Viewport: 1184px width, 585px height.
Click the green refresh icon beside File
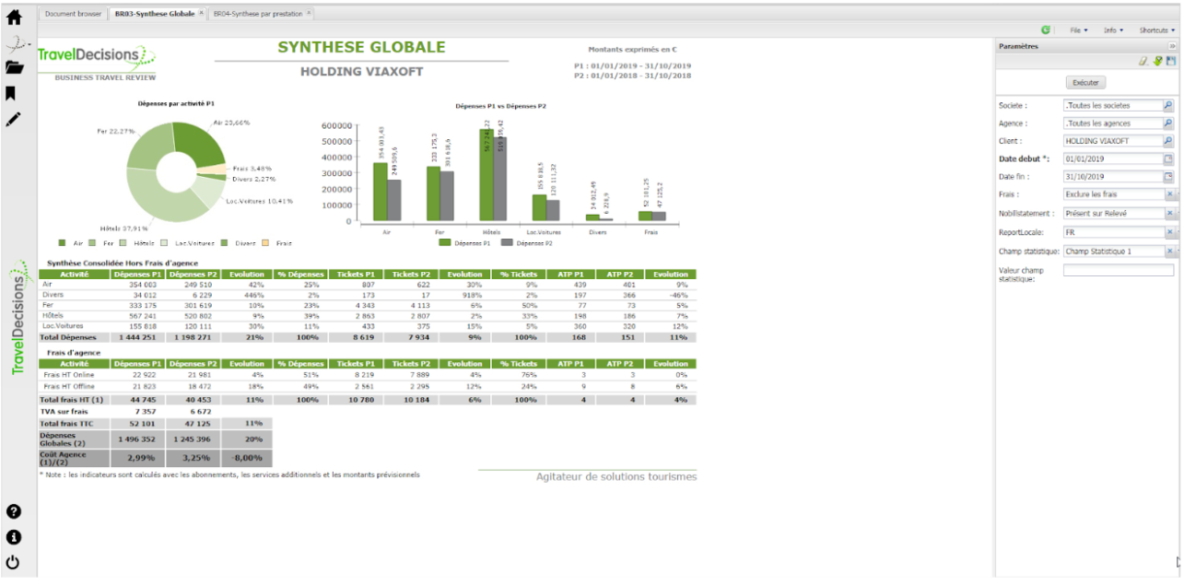click(x=1046, y=30)
